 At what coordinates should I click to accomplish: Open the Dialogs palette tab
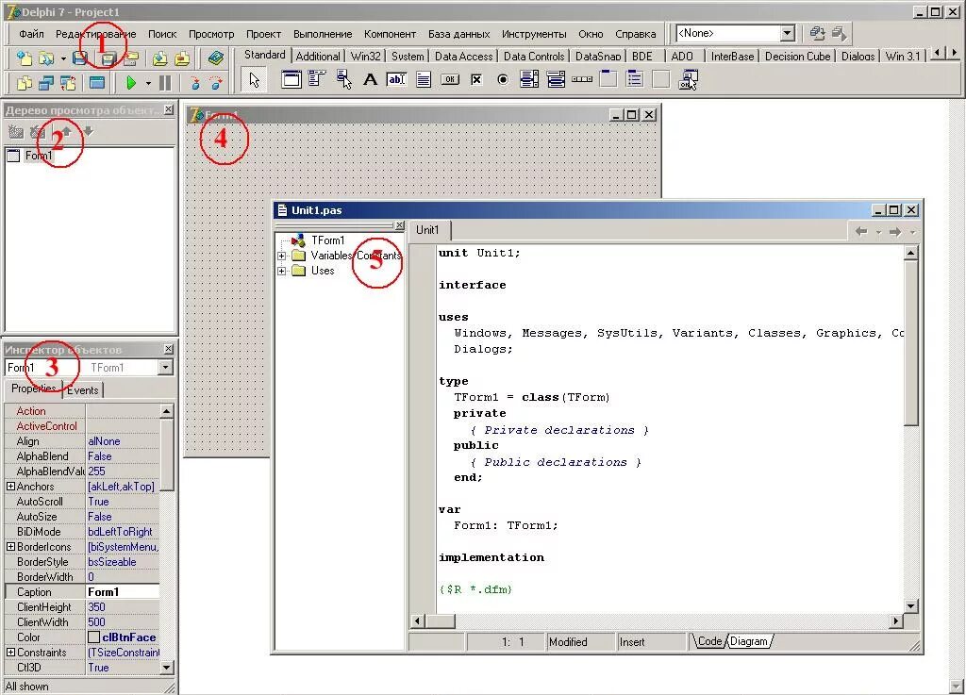tap(858, 56)
